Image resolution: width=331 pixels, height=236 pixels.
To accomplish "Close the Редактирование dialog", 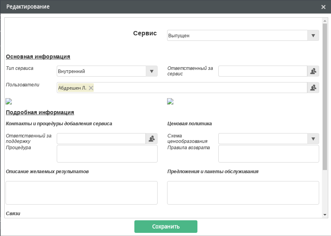I will [323, 7].
